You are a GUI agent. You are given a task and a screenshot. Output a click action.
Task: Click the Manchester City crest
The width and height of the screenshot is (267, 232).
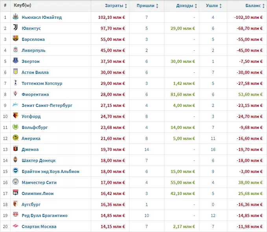point(15,182)
